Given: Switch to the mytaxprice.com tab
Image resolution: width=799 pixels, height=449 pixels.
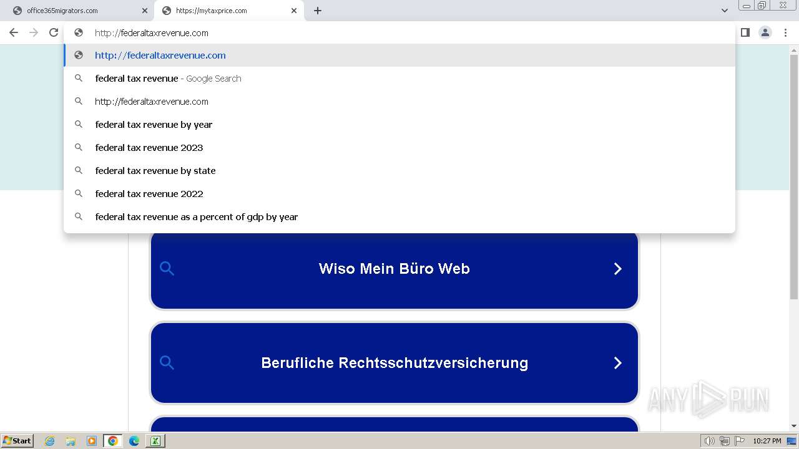Looking at the screenshot, I should [x=228, y=11].
